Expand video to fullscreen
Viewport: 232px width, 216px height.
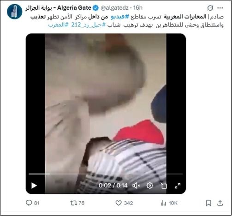pyautogui.click(x=178, y=186)
